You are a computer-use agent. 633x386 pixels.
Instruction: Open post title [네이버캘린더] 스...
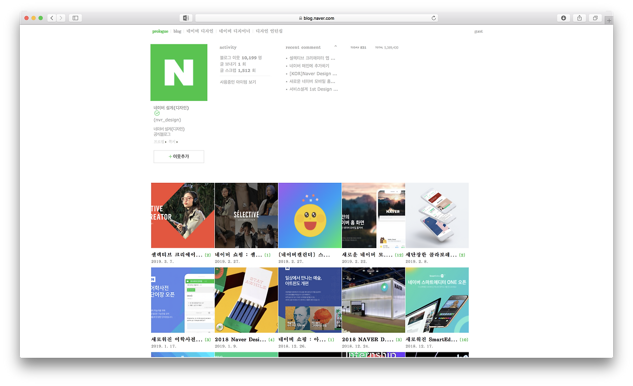point(304,255)
